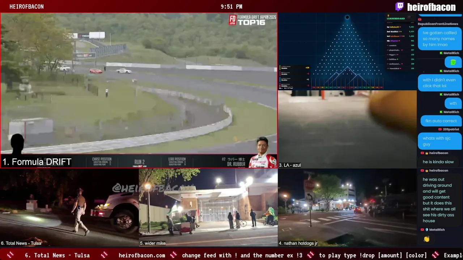Click the green emoji chat bubble
This screenshot has height=260, width=463.
(x=453, y=62)
